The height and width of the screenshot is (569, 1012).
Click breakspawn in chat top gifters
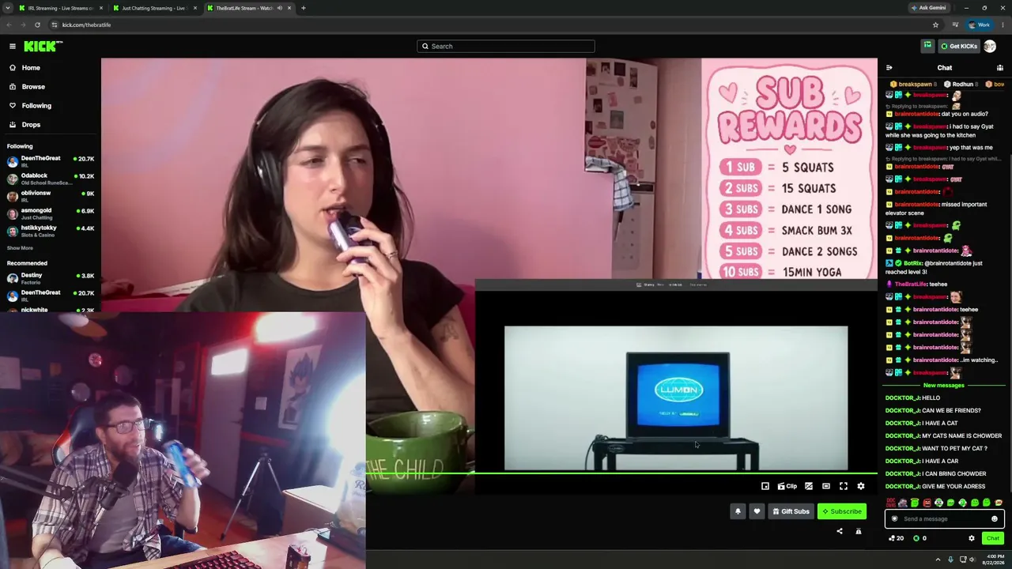[913, 85]
